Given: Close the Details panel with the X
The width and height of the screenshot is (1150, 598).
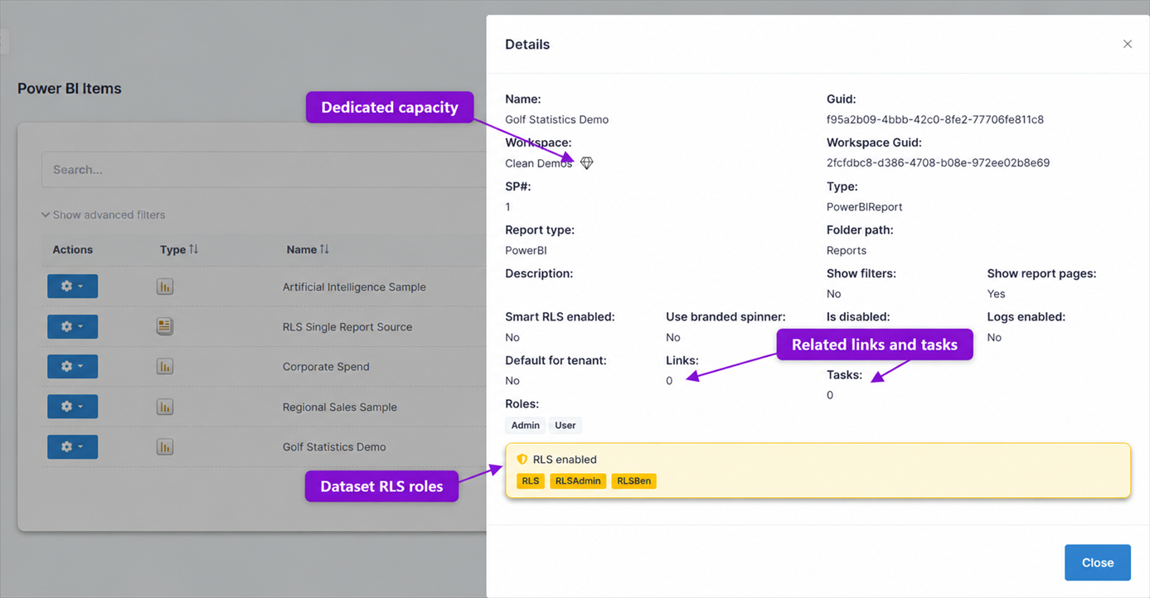Looking at the screenshot, I should [x=1128, y=44].
